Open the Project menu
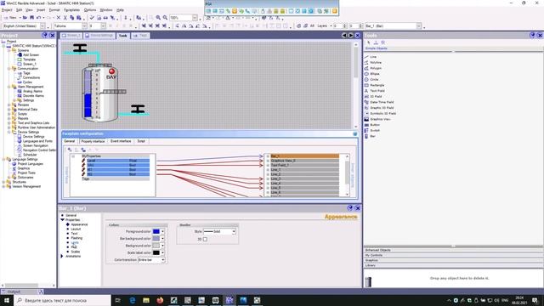Viewport: 544px width, 306px height. coord(7,10)
